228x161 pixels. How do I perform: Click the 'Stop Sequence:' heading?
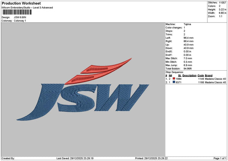point(174,72)
